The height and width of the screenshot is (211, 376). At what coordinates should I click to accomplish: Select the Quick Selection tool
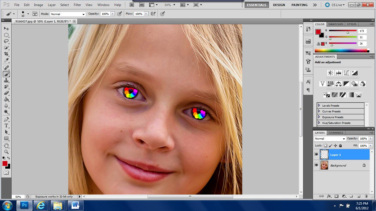point(6,48)
